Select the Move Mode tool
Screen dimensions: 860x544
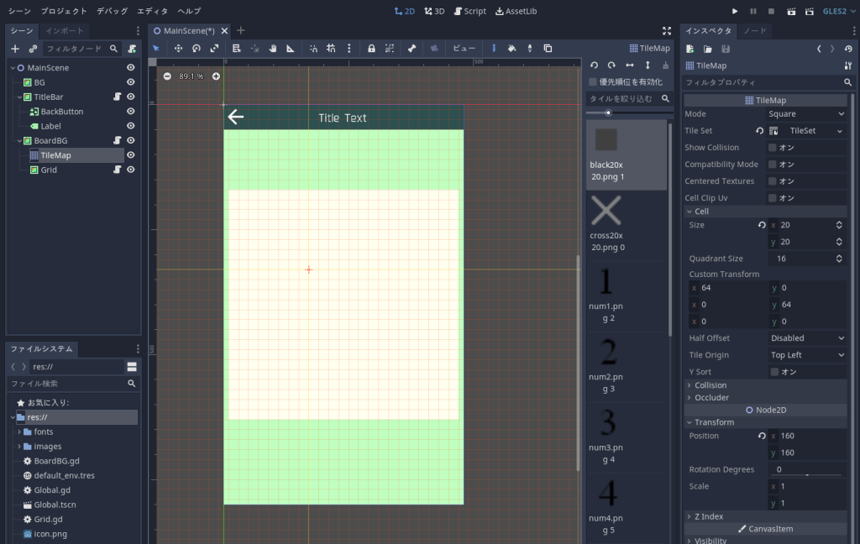pyautogui.click(x=179, y=48)
